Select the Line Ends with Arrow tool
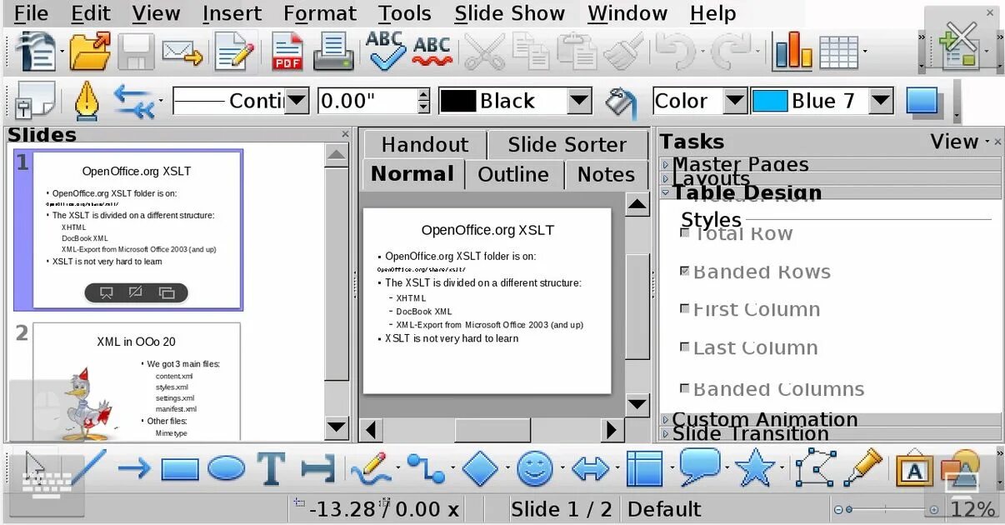1005x525 pixels. [x=133, y=468]
